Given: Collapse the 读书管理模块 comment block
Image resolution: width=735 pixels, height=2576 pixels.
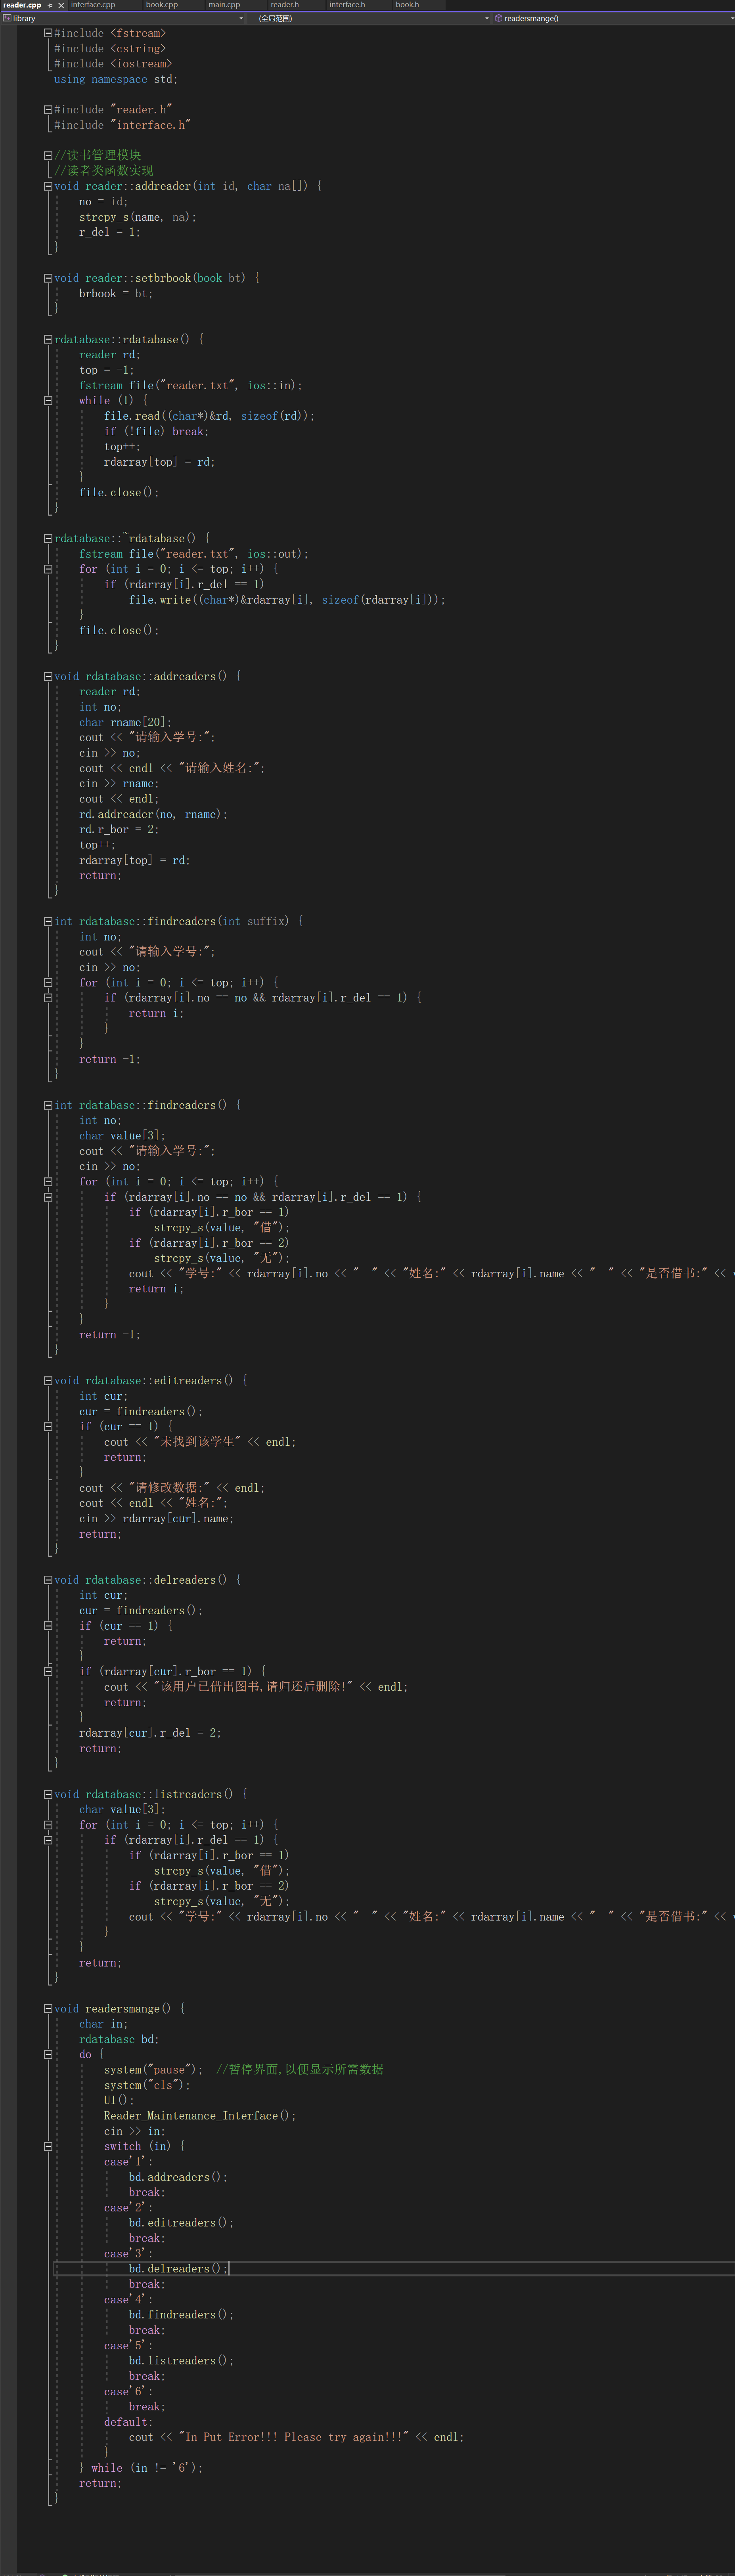Looking at the screenshot, I should (48, 156).
